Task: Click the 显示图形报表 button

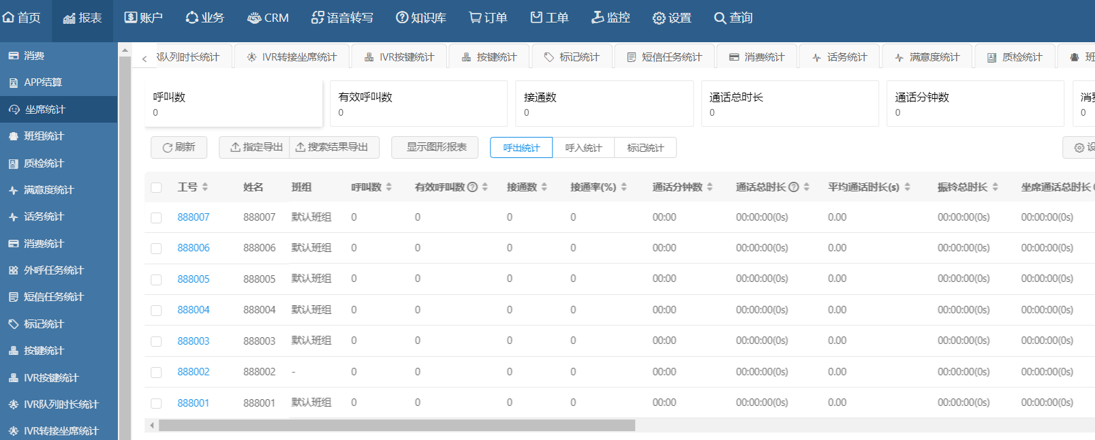Action: (436, 147)
